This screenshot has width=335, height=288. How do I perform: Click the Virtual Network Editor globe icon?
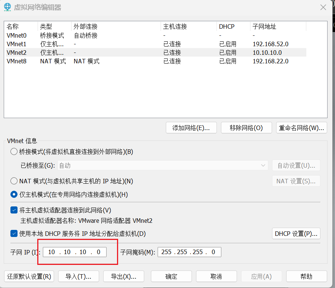pos(7,7)
